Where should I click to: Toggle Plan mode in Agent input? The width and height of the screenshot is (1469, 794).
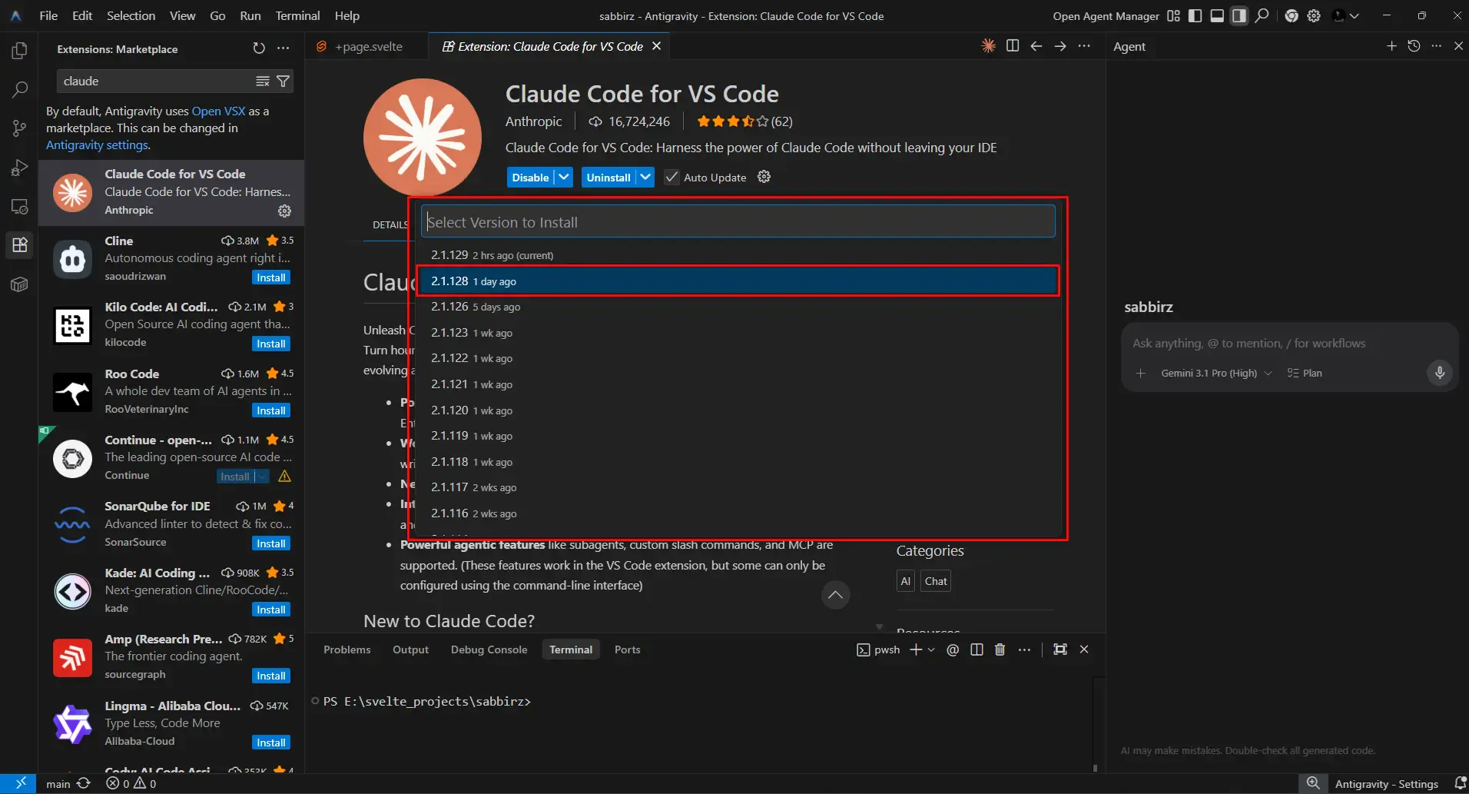pos(1305,373)
